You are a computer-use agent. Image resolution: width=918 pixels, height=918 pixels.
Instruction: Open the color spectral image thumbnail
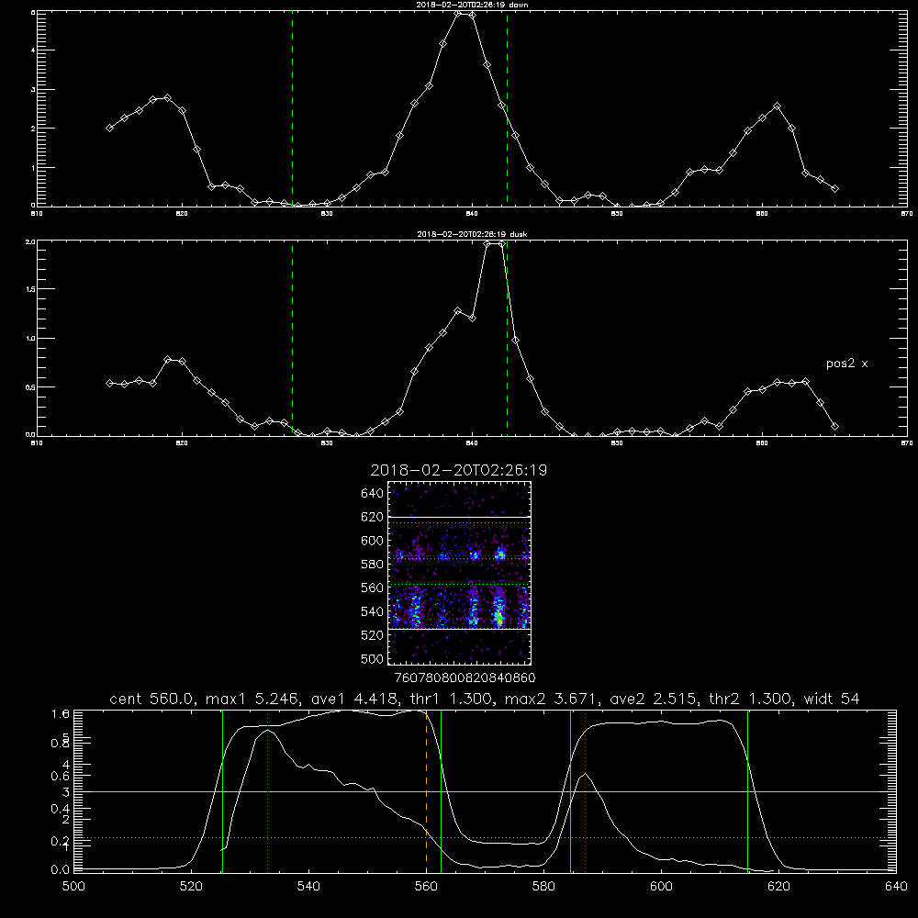[460, 573]
